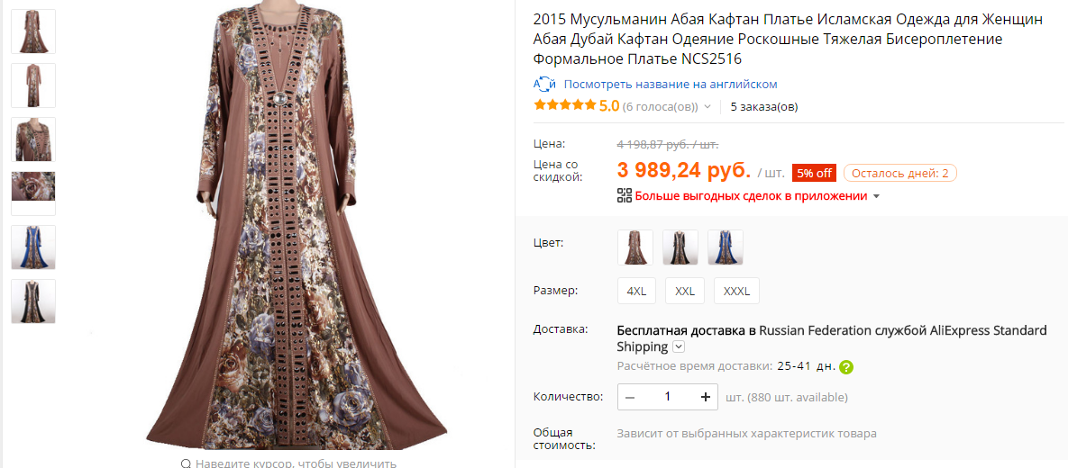The image size is (1068, 468).
Task: Open the AliExpress Standard Shipping dropdown
Action: click(x=679, y=346)
